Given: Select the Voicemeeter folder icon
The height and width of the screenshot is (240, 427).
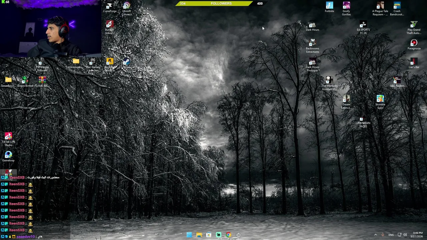Looking at the screenshot, I should coord(76,63).
